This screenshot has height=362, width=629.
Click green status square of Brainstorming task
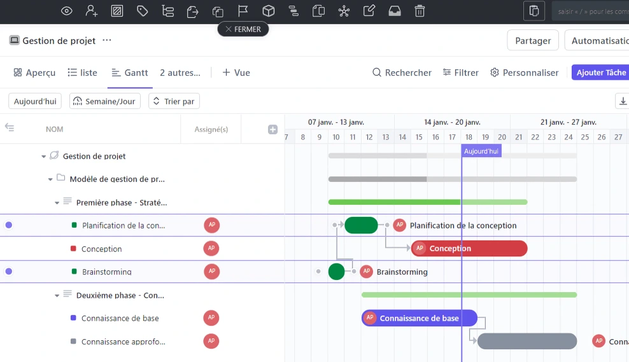point(74,272)
